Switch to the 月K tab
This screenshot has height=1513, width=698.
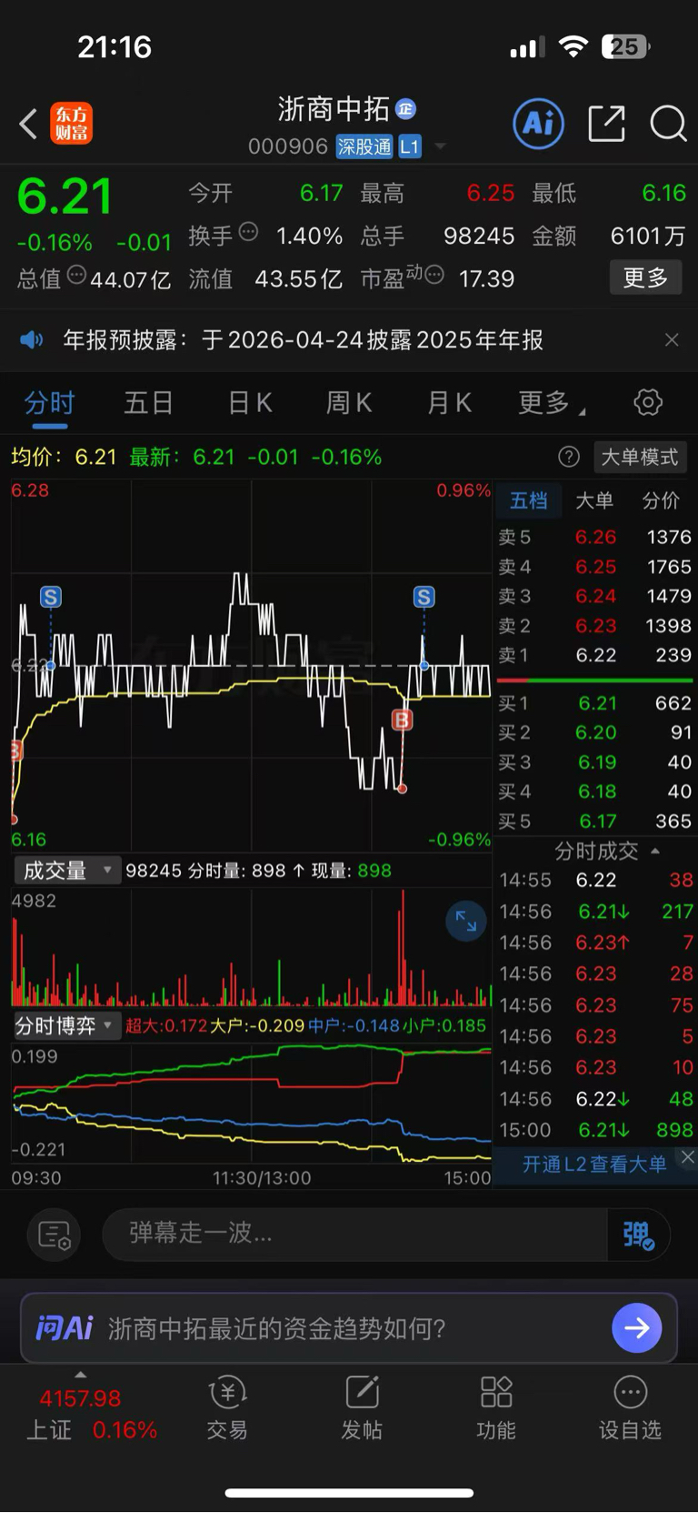coord(449,403)
